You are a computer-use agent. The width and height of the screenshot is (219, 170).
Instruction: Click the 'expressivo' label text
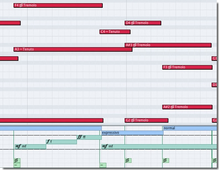[x=111, y=133]
